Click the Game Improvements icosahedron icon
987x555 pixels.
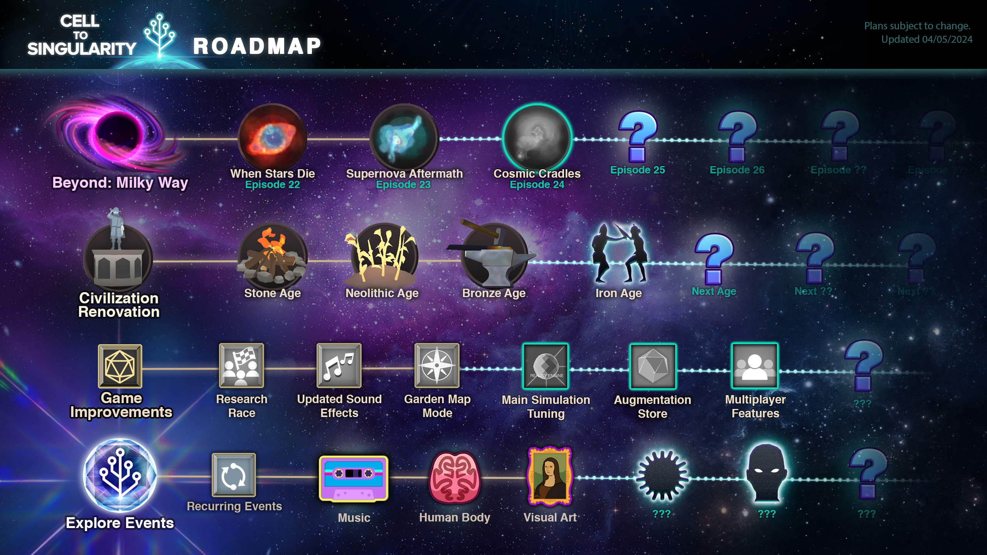pos(120,366)
